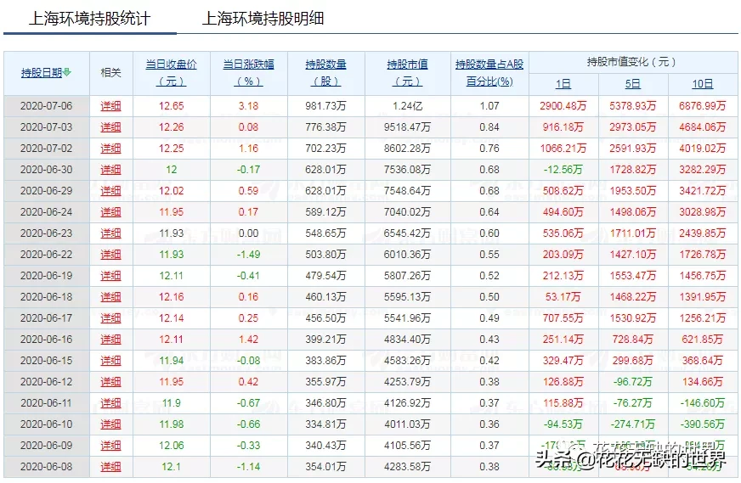Select the date cell 2020-06-30
This screenshot has width=741, height=483.
tap(46, 170)
